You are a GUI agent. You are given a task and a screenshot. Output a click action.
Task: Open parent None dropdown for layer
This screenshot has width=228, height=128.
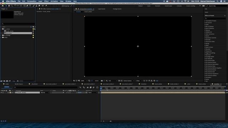pos(93,92)
